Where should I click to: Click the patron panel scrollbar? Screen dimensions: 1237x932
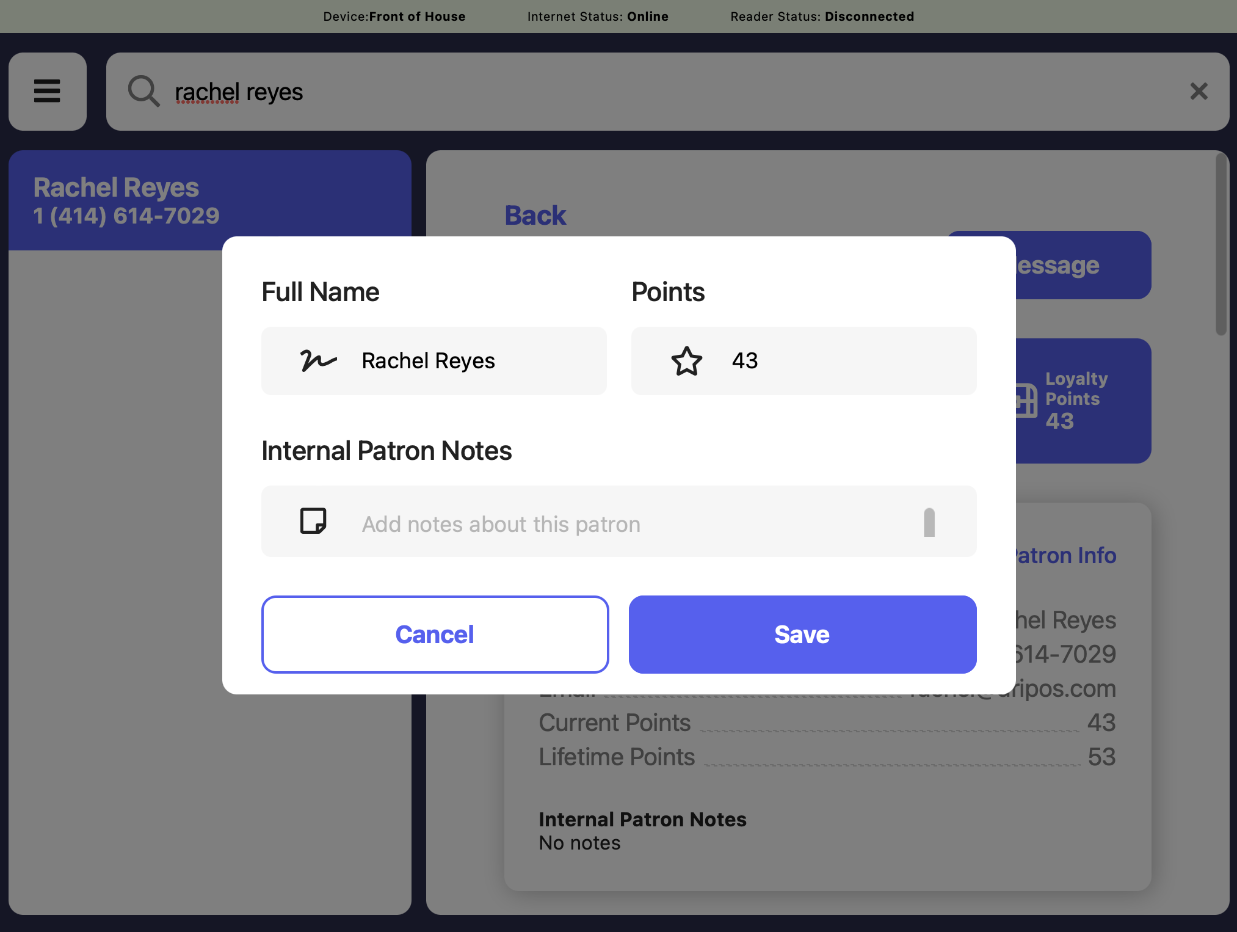pos(1221,244)
